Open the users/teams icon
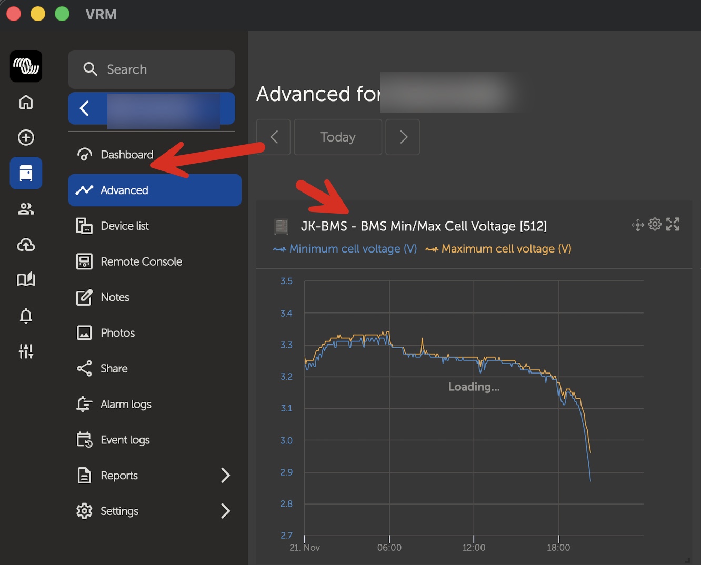 point(26,209)
